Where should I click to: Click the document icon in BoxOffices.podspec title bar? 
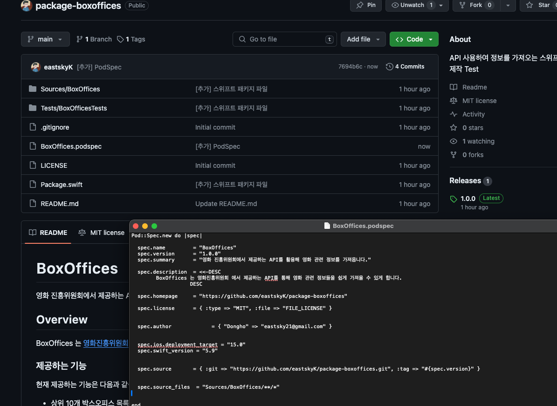[x=327, y=226]
